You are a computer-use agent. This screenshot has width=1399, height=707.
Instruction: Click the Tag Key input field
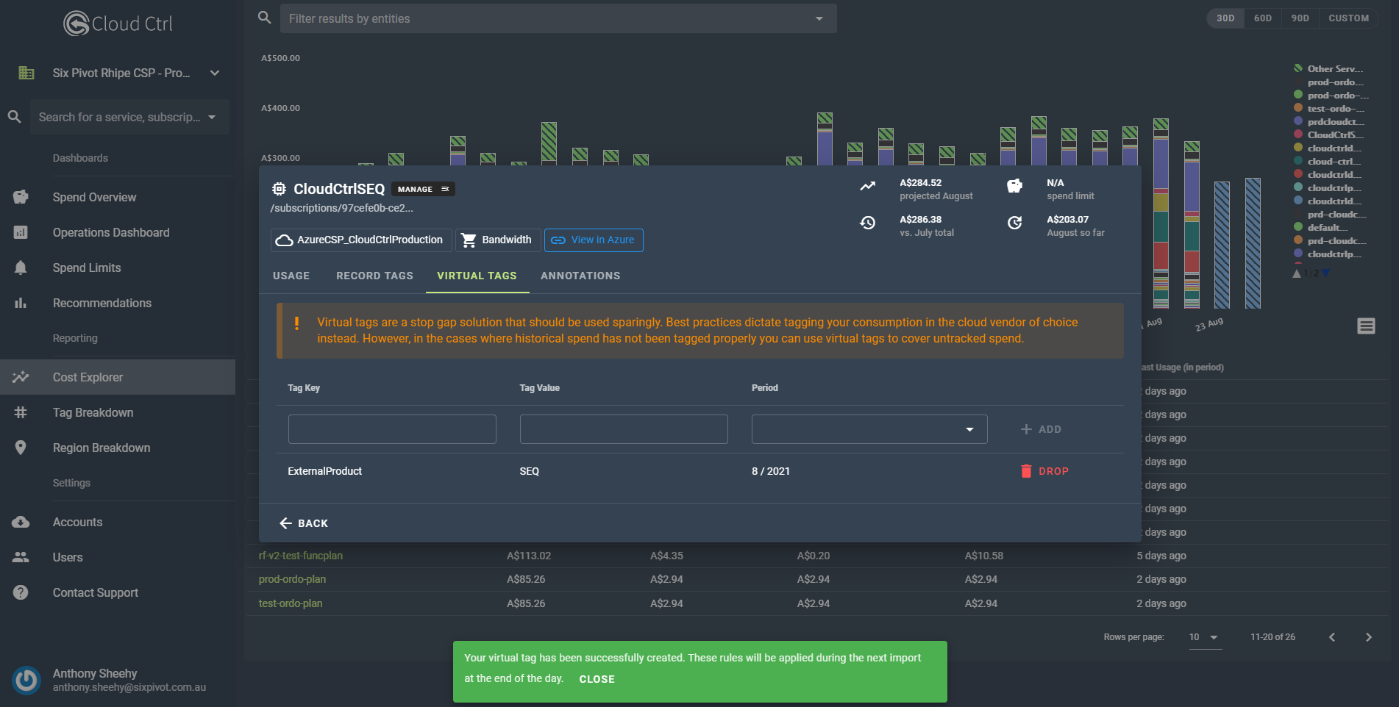[x=392, y=429]
